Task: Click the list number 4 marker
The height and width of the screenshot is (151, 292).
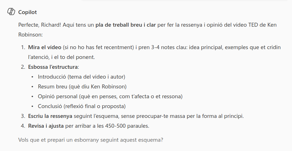Action: tap(23, 126)
